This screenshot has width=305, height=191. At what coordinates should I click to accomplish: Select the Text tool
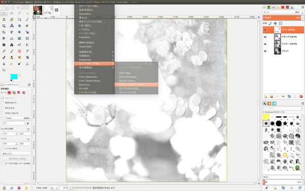point(12,45)
